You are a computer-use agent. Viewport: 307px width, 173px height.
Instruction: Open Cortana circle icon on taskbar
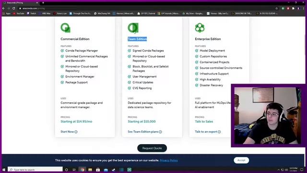(66, 170)
